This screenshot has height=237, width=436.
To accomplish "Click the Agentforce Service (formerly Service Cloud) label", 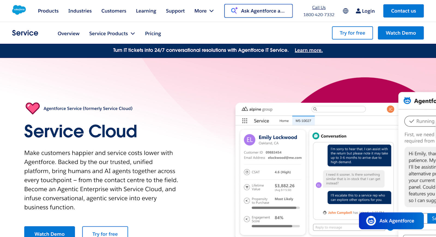I will click(88, 108).
